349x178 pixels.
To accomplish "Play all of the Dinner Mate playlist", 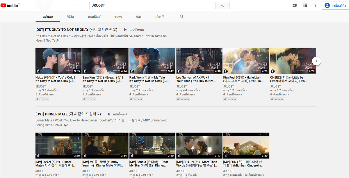I will pyautogui.click(x=117, y=114).
